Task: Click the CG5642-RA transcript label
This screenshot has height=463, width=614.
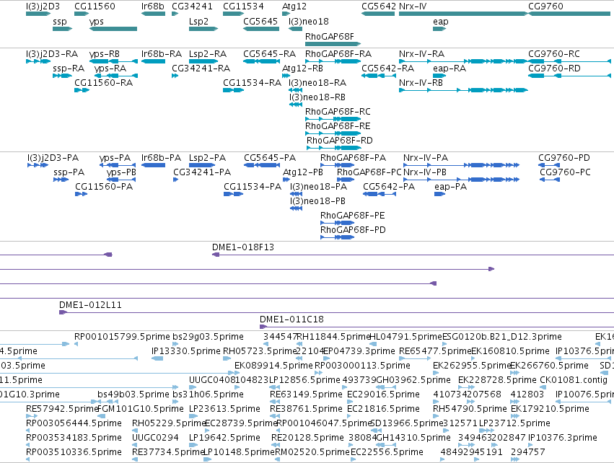Action: coord(387,69)
